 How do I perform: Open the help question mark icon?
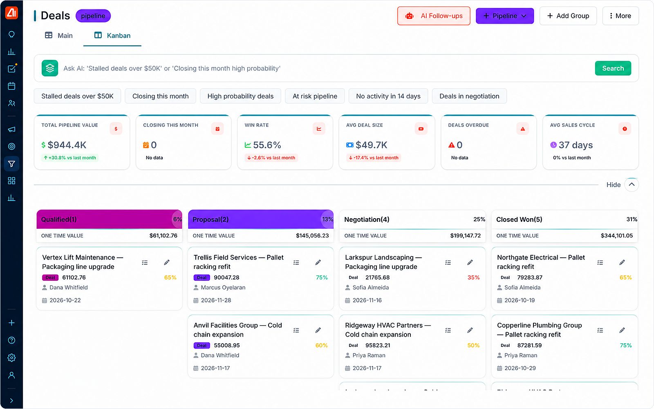pos(11,340)
